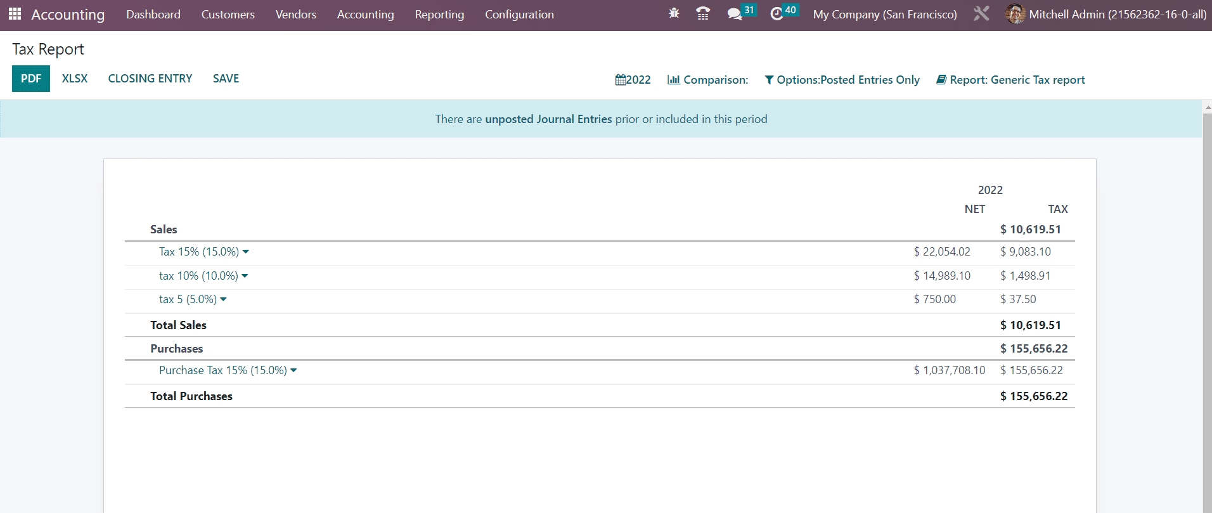Open the Configuration menu
The width and height of the screenshot is (1212, 513).
519,15
